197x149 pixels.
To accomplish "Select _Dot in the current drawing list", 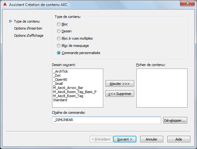I will click(57, 76).
